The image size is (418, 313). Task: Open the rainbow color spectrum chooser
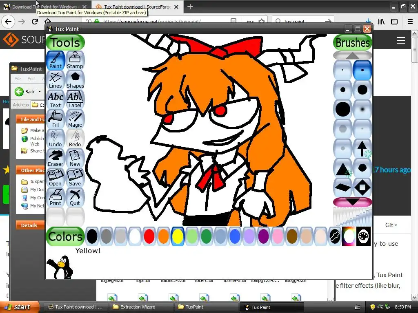click(x=349, y=236)
